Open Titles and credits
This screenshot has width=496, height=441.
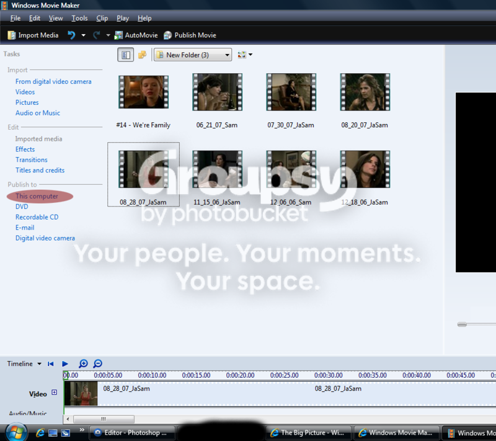[40, 170]
